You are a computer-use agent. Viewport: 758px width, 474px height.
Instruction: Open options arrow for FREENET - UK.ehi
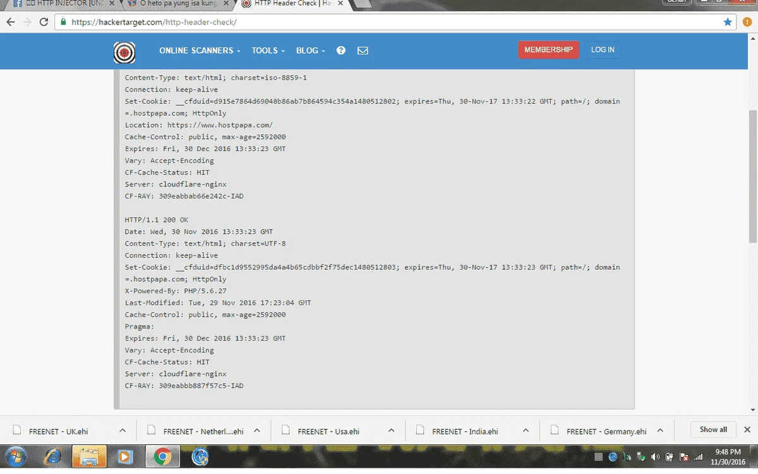pos(123,430)
